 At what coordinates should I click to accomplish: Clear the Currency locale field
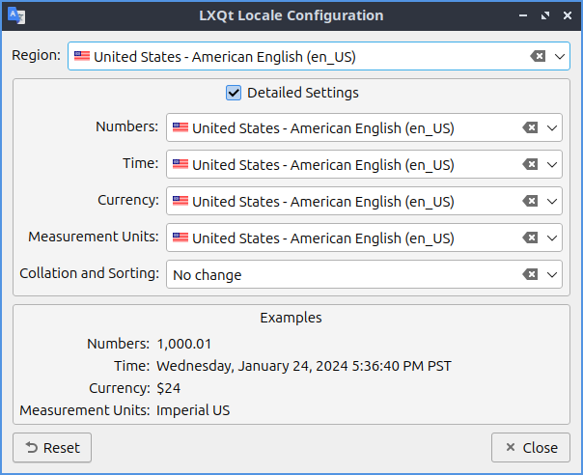530,202
